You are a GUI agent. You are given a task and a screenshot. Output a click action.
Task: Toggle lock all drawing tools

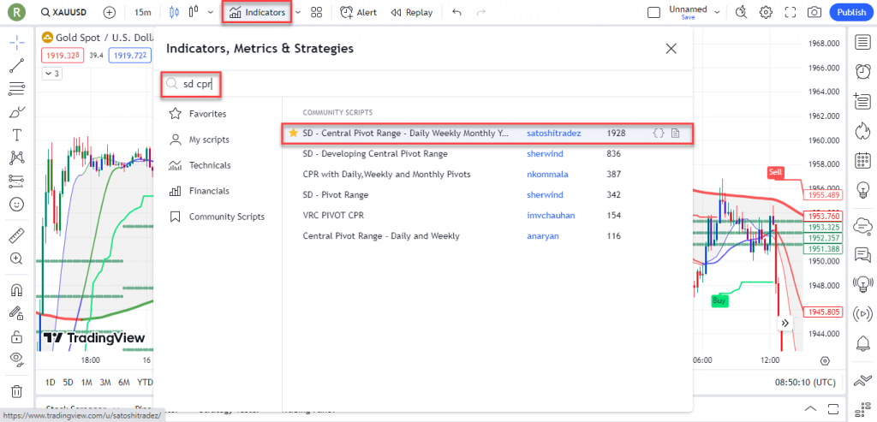pos(17,336)
